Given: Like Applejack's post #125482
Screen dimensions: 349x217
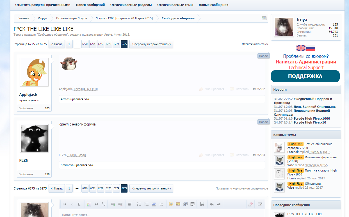Looking at the screenshot, I should point(211,89).
